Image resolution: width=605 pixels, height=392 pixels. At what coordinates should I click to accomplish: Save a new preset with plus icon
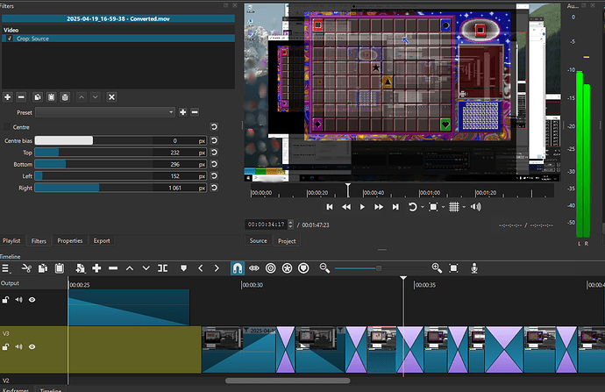[183, 112]
